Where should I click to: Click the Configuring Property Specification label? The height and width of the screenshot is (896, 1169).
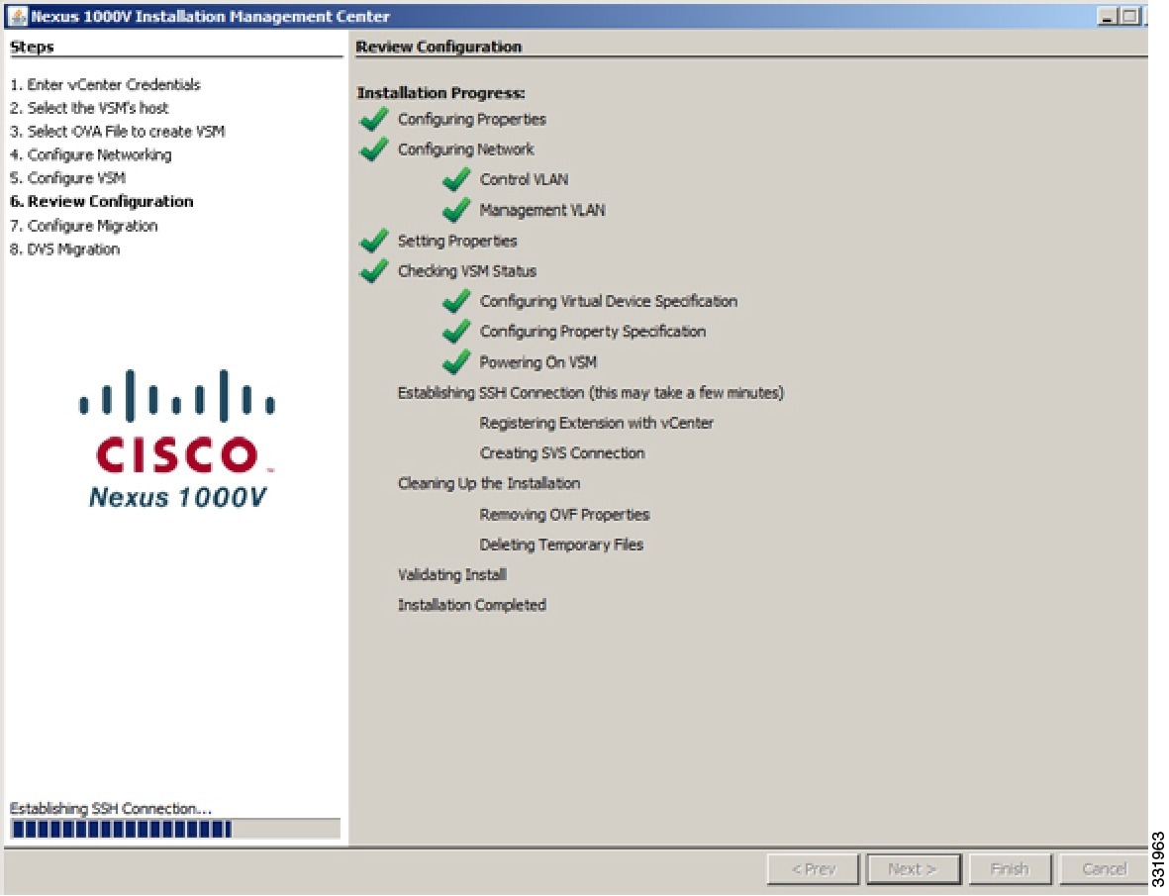(x=593, y=332)
